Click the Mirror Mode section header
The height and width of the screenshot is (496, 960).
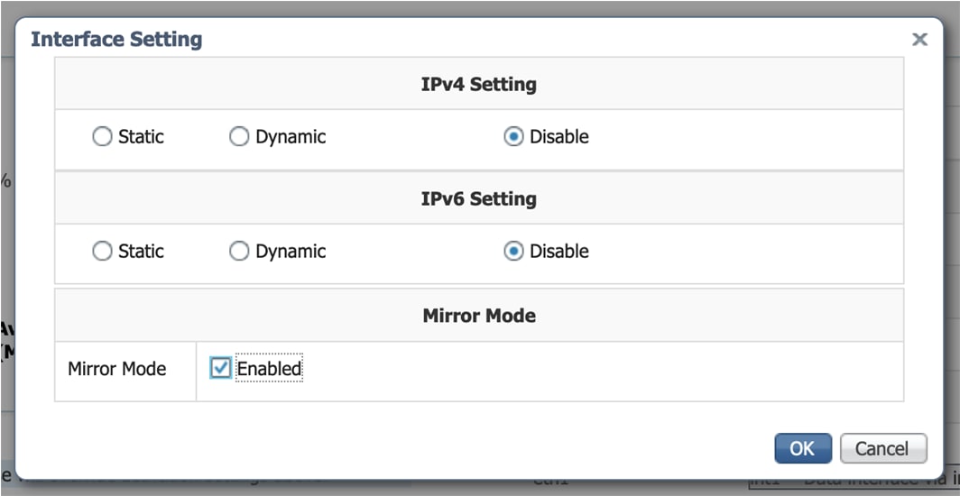click(x=478, y=316)
